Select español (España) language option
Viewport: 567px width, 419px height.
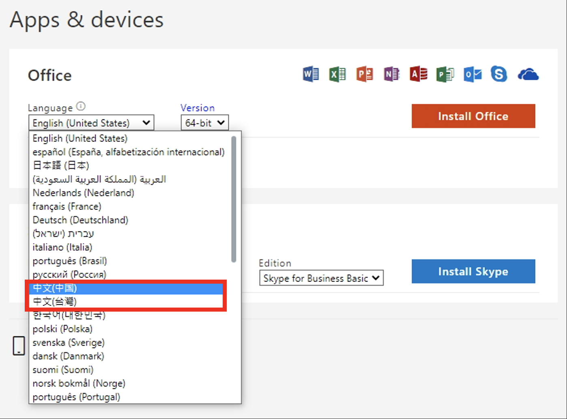pyautogui.click(x=130, y=152)
